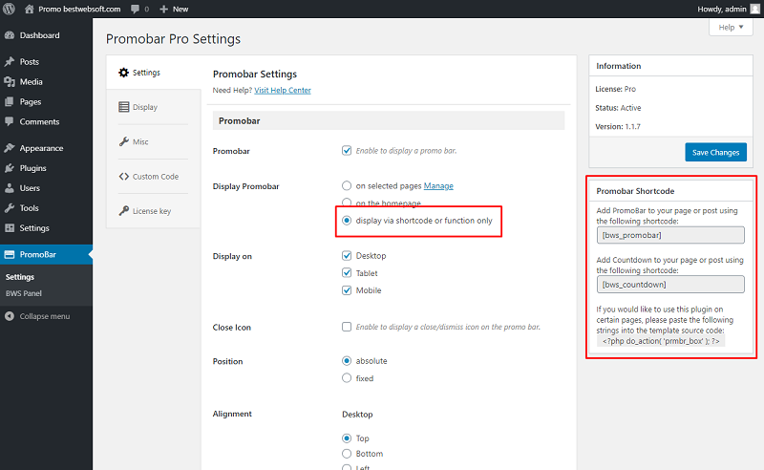Click the home icon beside Promo bestwebsoft.com
This screenshot has height=470, width=764.
point(30,9)
